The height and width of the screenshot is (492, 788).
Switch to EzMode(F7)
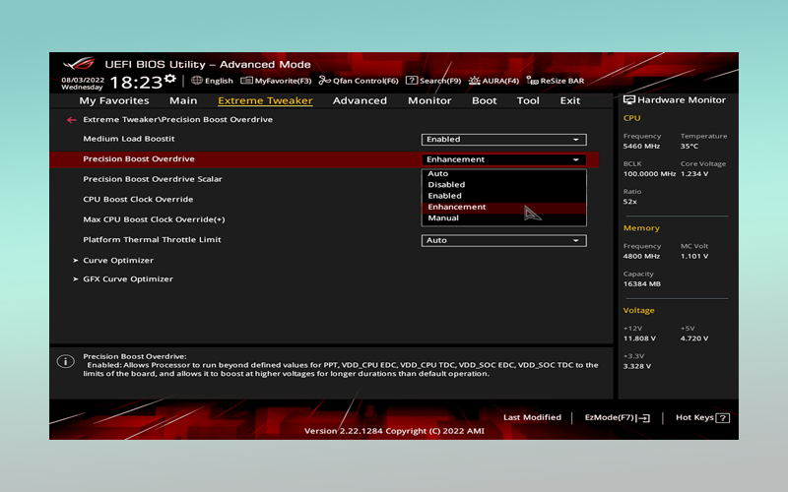(618, 417)
